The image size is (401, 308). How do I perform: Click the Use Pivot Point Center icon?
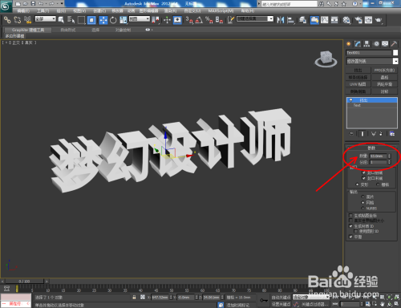pos(156,20)
